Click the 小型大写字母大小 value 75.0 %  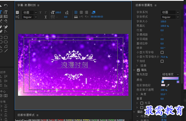point(164,57)
